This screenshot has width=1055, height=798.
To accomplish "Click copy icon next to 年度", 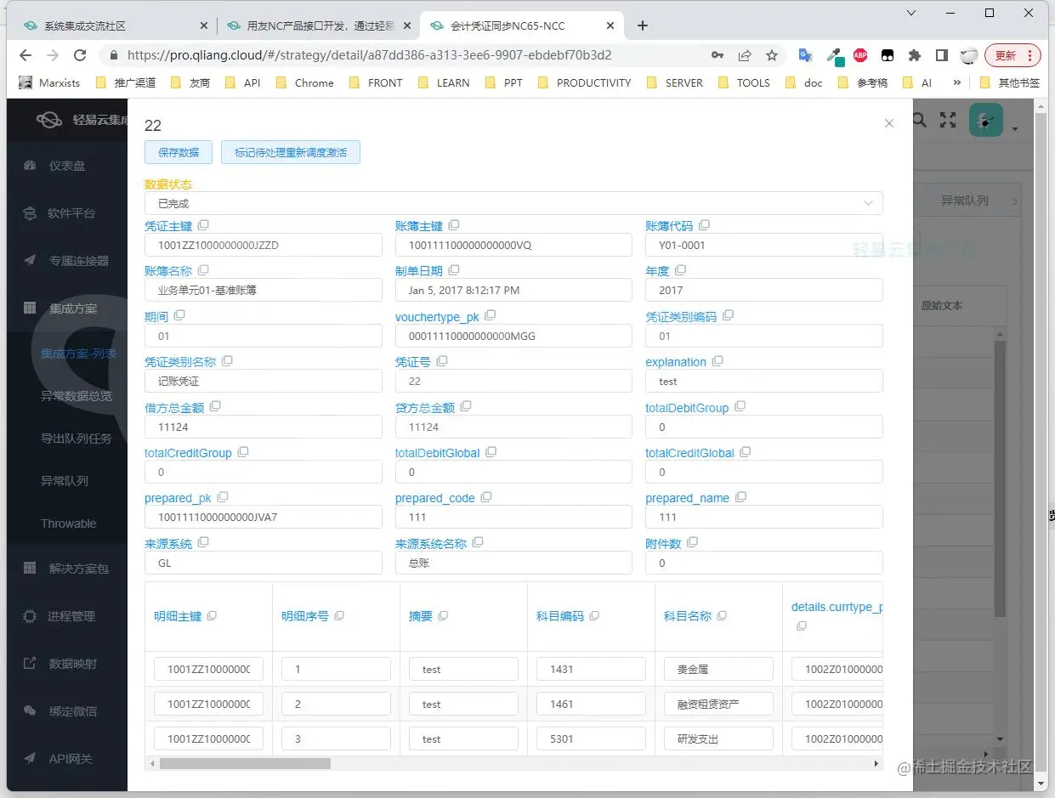I will click(x=680, y=270).
